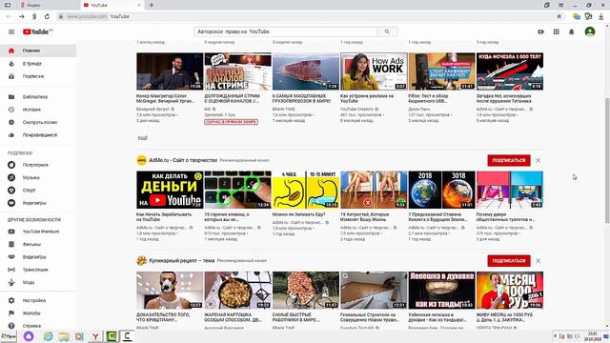This screenshot has height=343, width=610.
Task: Open the Как делать деньги на YouTube thumbnail
Action: [170, 190]
